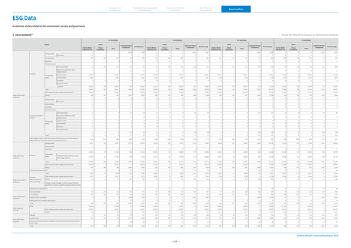Click the 'Topic' table header cell
The image size is (351, 248).
pos(47,45)
